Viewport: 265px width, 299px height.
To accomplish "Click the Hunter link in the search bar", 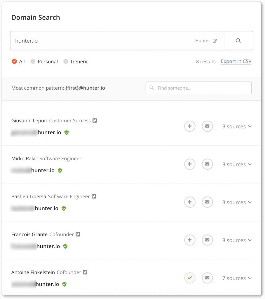I will (203, 41).
